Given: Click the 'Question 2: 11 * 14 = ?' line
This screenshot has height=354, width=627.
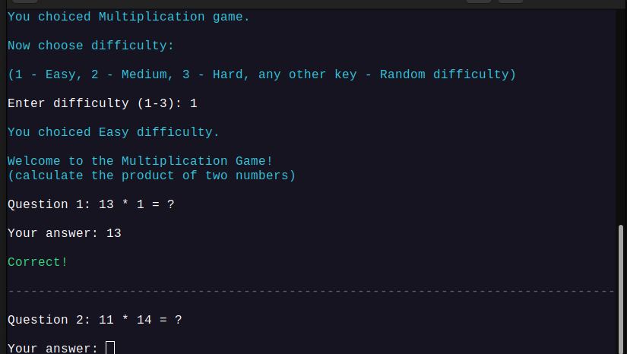Looking at the screenshot, I should pyautogui.click(x=95, y=320).
